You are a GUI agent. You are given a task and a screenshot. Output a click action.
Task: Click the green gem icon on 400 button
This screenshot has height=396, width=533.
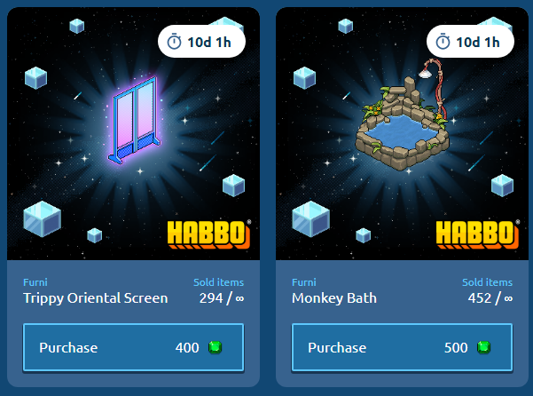tap(215, 347)
